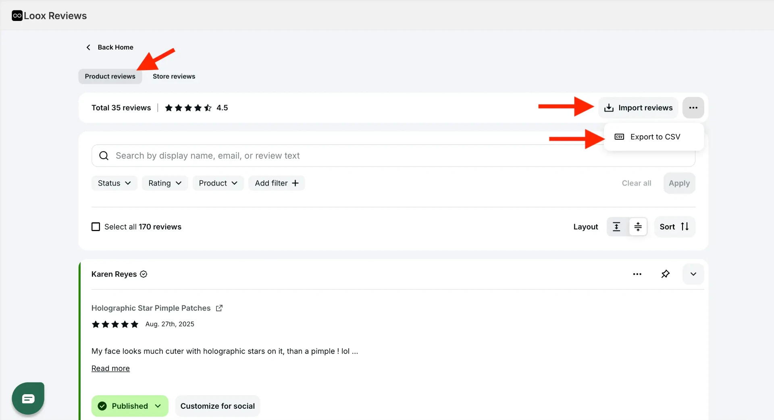Click Add filter button

pyautogui.click(x=277, y=183)
